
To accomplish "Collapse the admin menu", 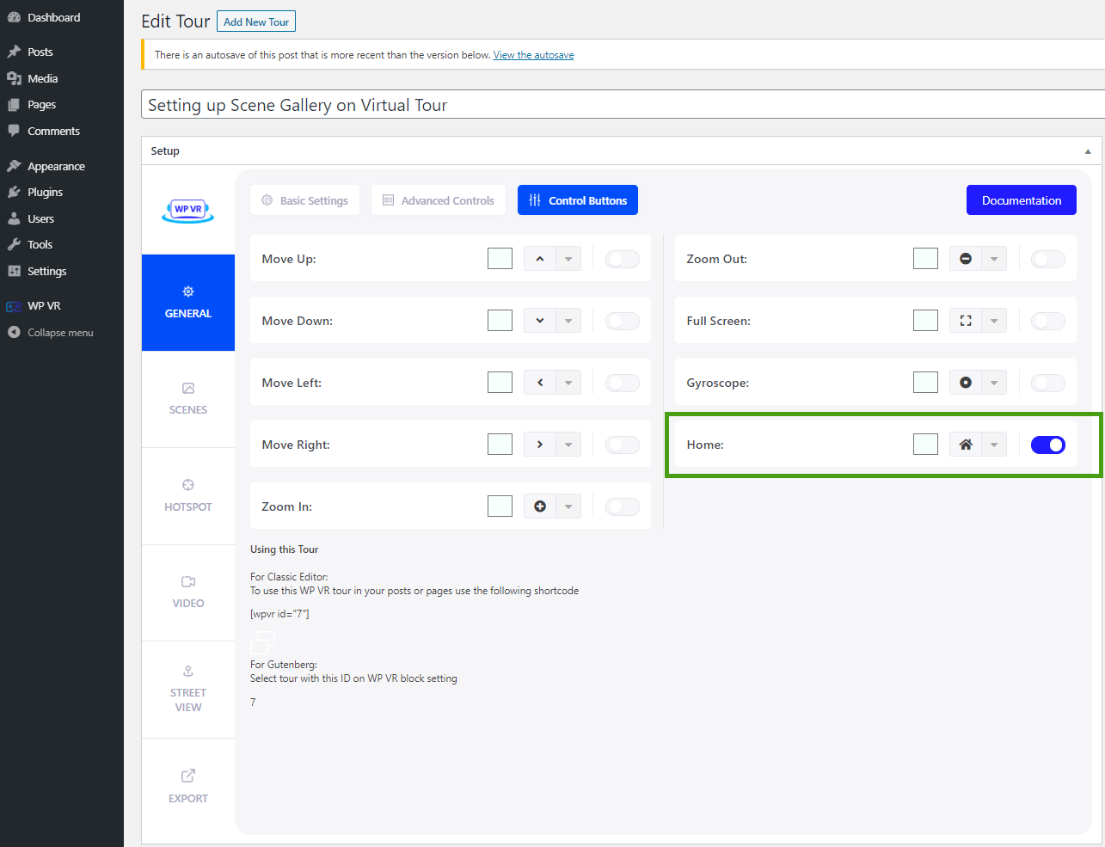I will (x=60, y=332).
